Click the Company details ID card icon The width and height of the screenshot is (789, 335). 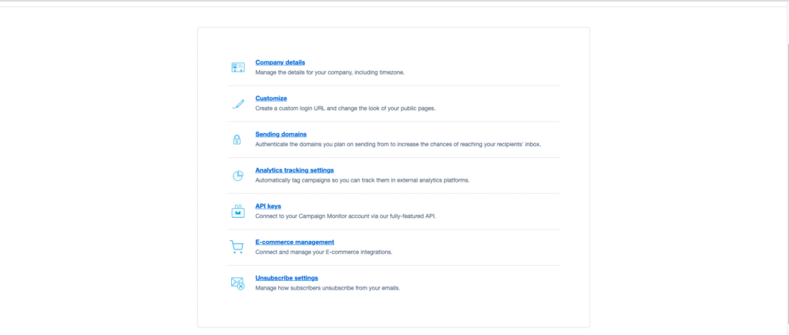coord(238,68)
